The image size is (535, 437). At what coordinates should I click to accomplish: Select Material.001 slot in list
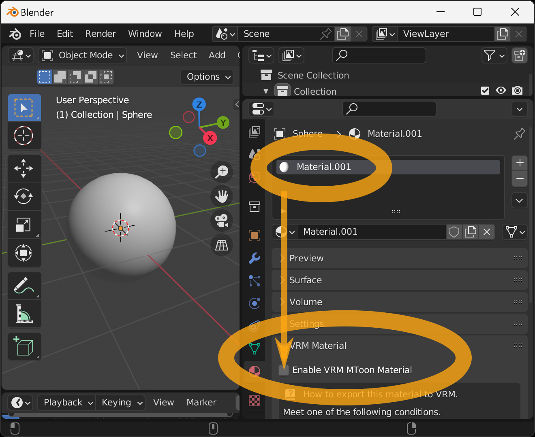pos(388,167)
